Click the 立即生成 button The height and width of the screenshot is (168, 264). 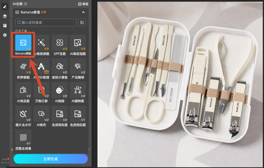click(x=51, y=159)
